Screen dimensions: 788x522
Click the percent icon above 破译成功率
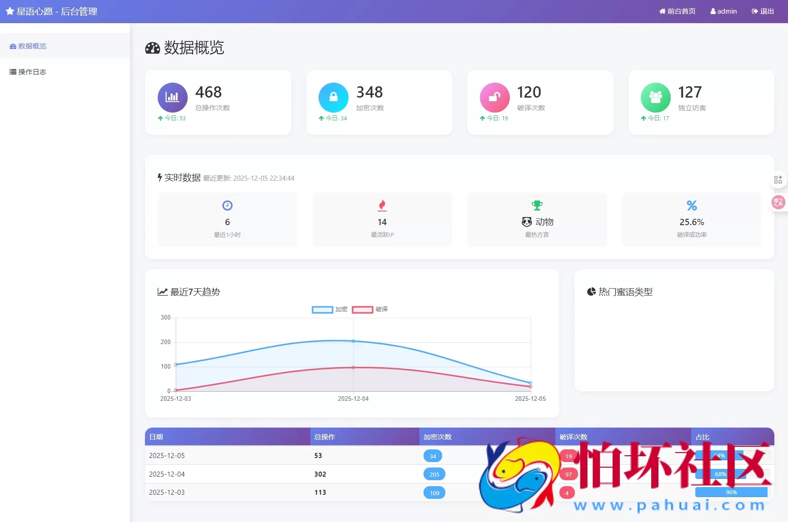[692, 206]
